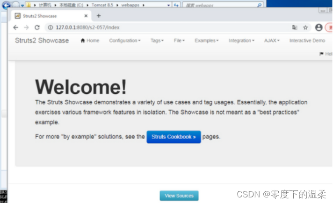This screenshot has width=333, height=203.
Task: Select the Struts2 Showcase tab
Action: pyautogui.click(x=51, y=16)
